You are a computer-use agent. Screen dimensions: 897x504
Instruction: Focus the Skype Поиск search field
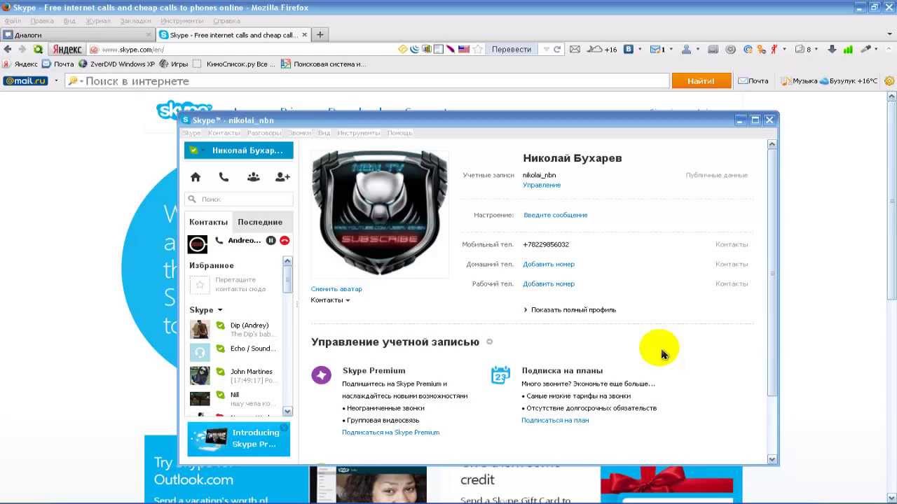click(239, 199)
